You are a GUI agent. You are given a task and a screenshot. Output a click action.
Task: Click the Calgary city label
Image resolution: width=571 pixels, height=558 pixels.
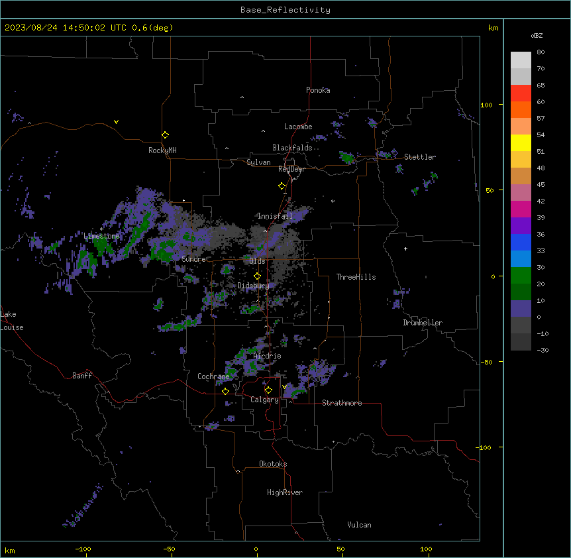click(x=264, y=400)
